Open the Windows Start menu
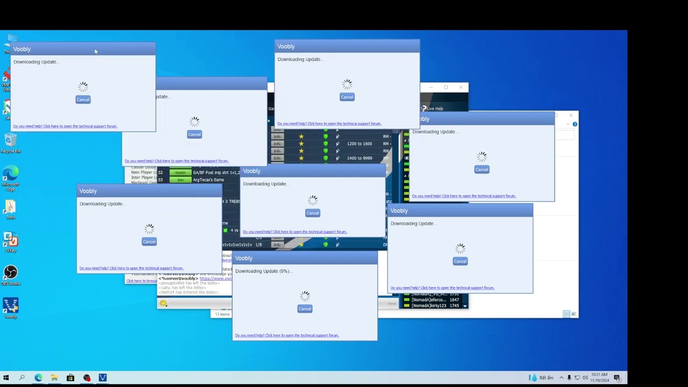The height and width of the screenshot is (387, 688). (x=6, y=378)
